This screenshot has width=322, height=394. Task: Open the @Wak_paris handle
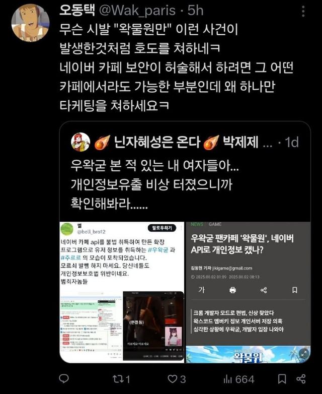(x=137, y=11)
